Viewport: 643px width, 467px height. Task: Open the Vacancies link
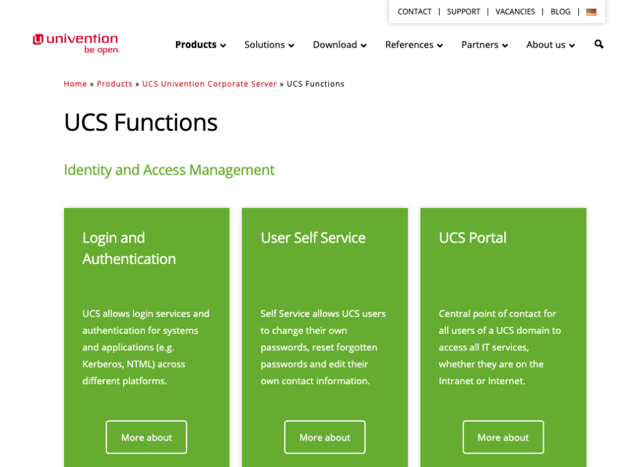(515, 12)
